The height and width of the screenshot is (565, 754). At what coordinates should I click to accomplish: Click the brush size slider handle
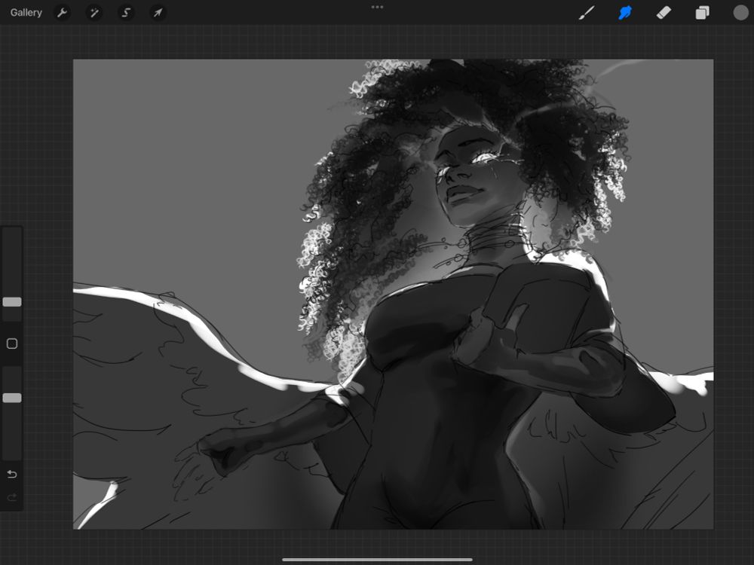click(12, 302)
